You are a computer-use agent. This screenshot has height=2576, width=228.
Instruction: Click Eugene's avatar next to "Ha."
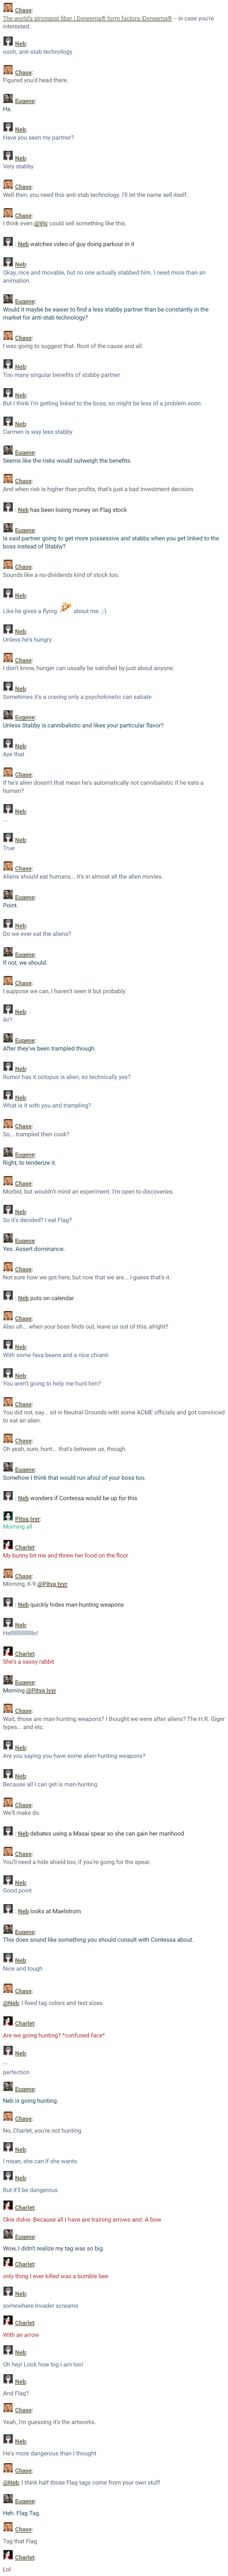pos(8,100)
